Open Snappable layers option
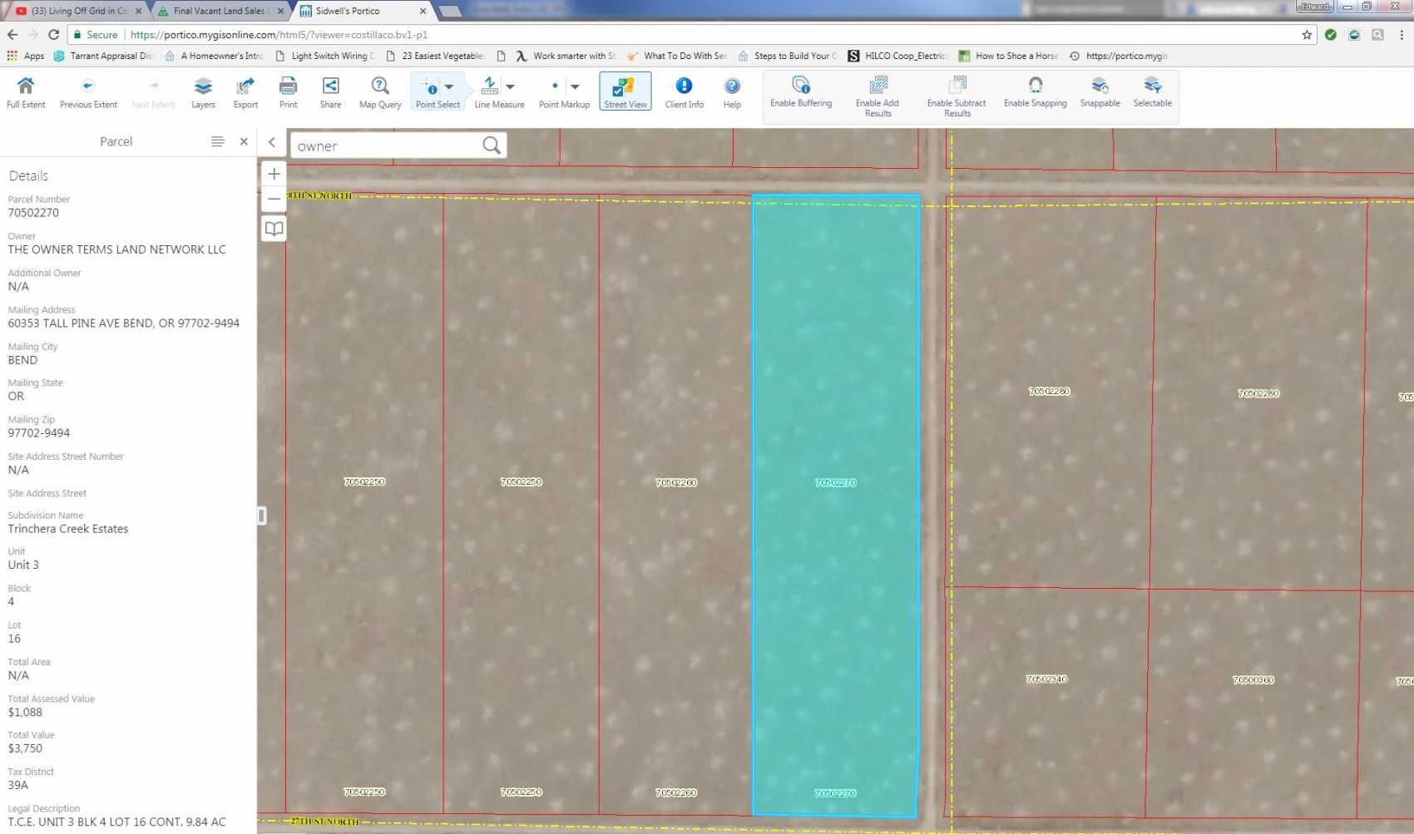The image size is (1414, 834). pos(1100,92)
